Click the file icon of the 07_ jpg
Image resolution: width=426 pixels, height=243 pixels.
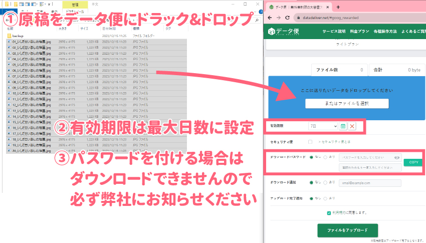9,76
